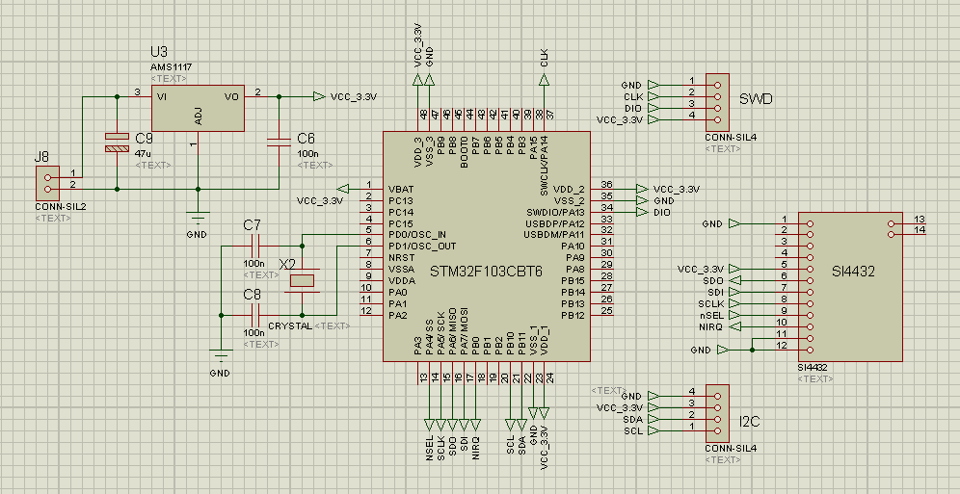Select the CLK terminal above pin 37
960x494 pixels.
tap(545, 83)
